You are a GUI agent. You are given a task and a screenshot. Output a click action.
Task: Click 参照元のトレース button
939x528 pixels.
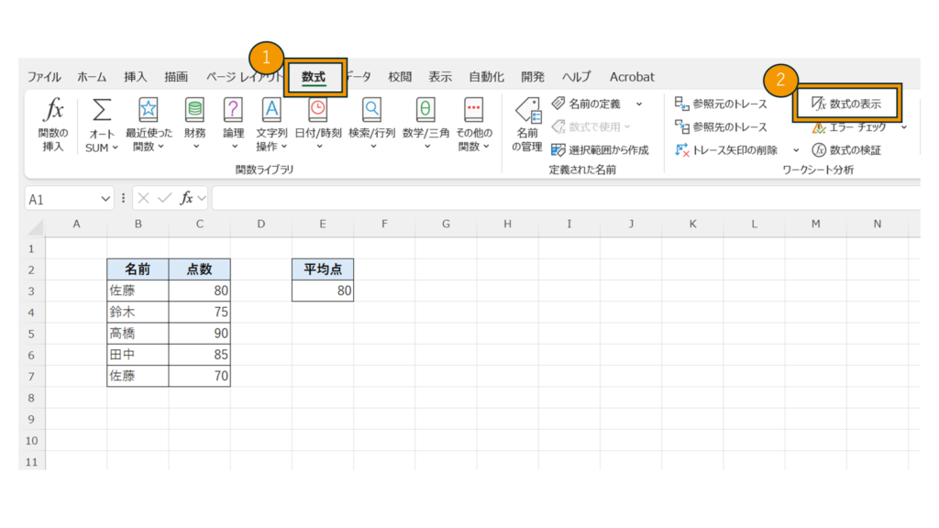click(722, 104)
